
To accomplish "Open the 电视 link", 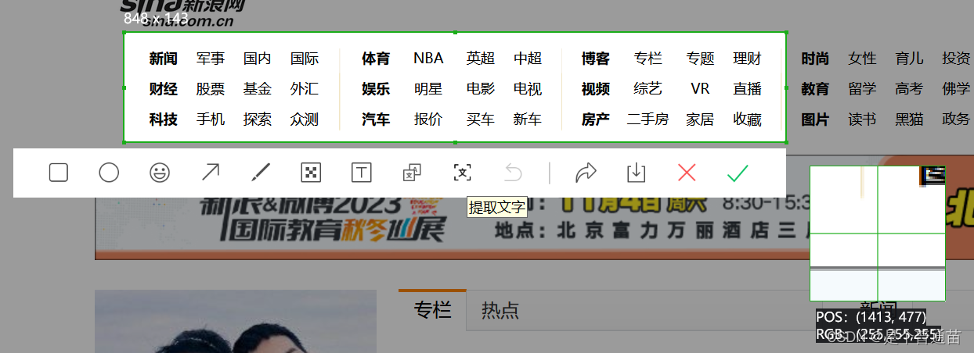I will 528,89.
